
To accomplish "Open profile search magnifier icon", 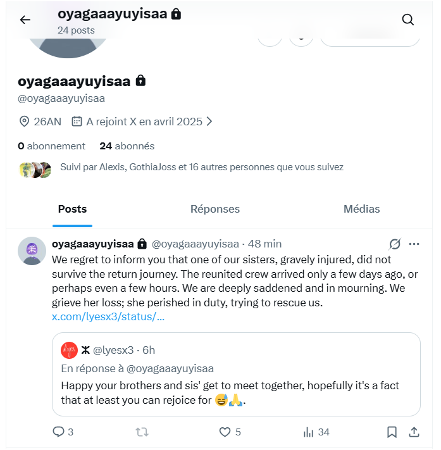I will (x=408, y=20).
